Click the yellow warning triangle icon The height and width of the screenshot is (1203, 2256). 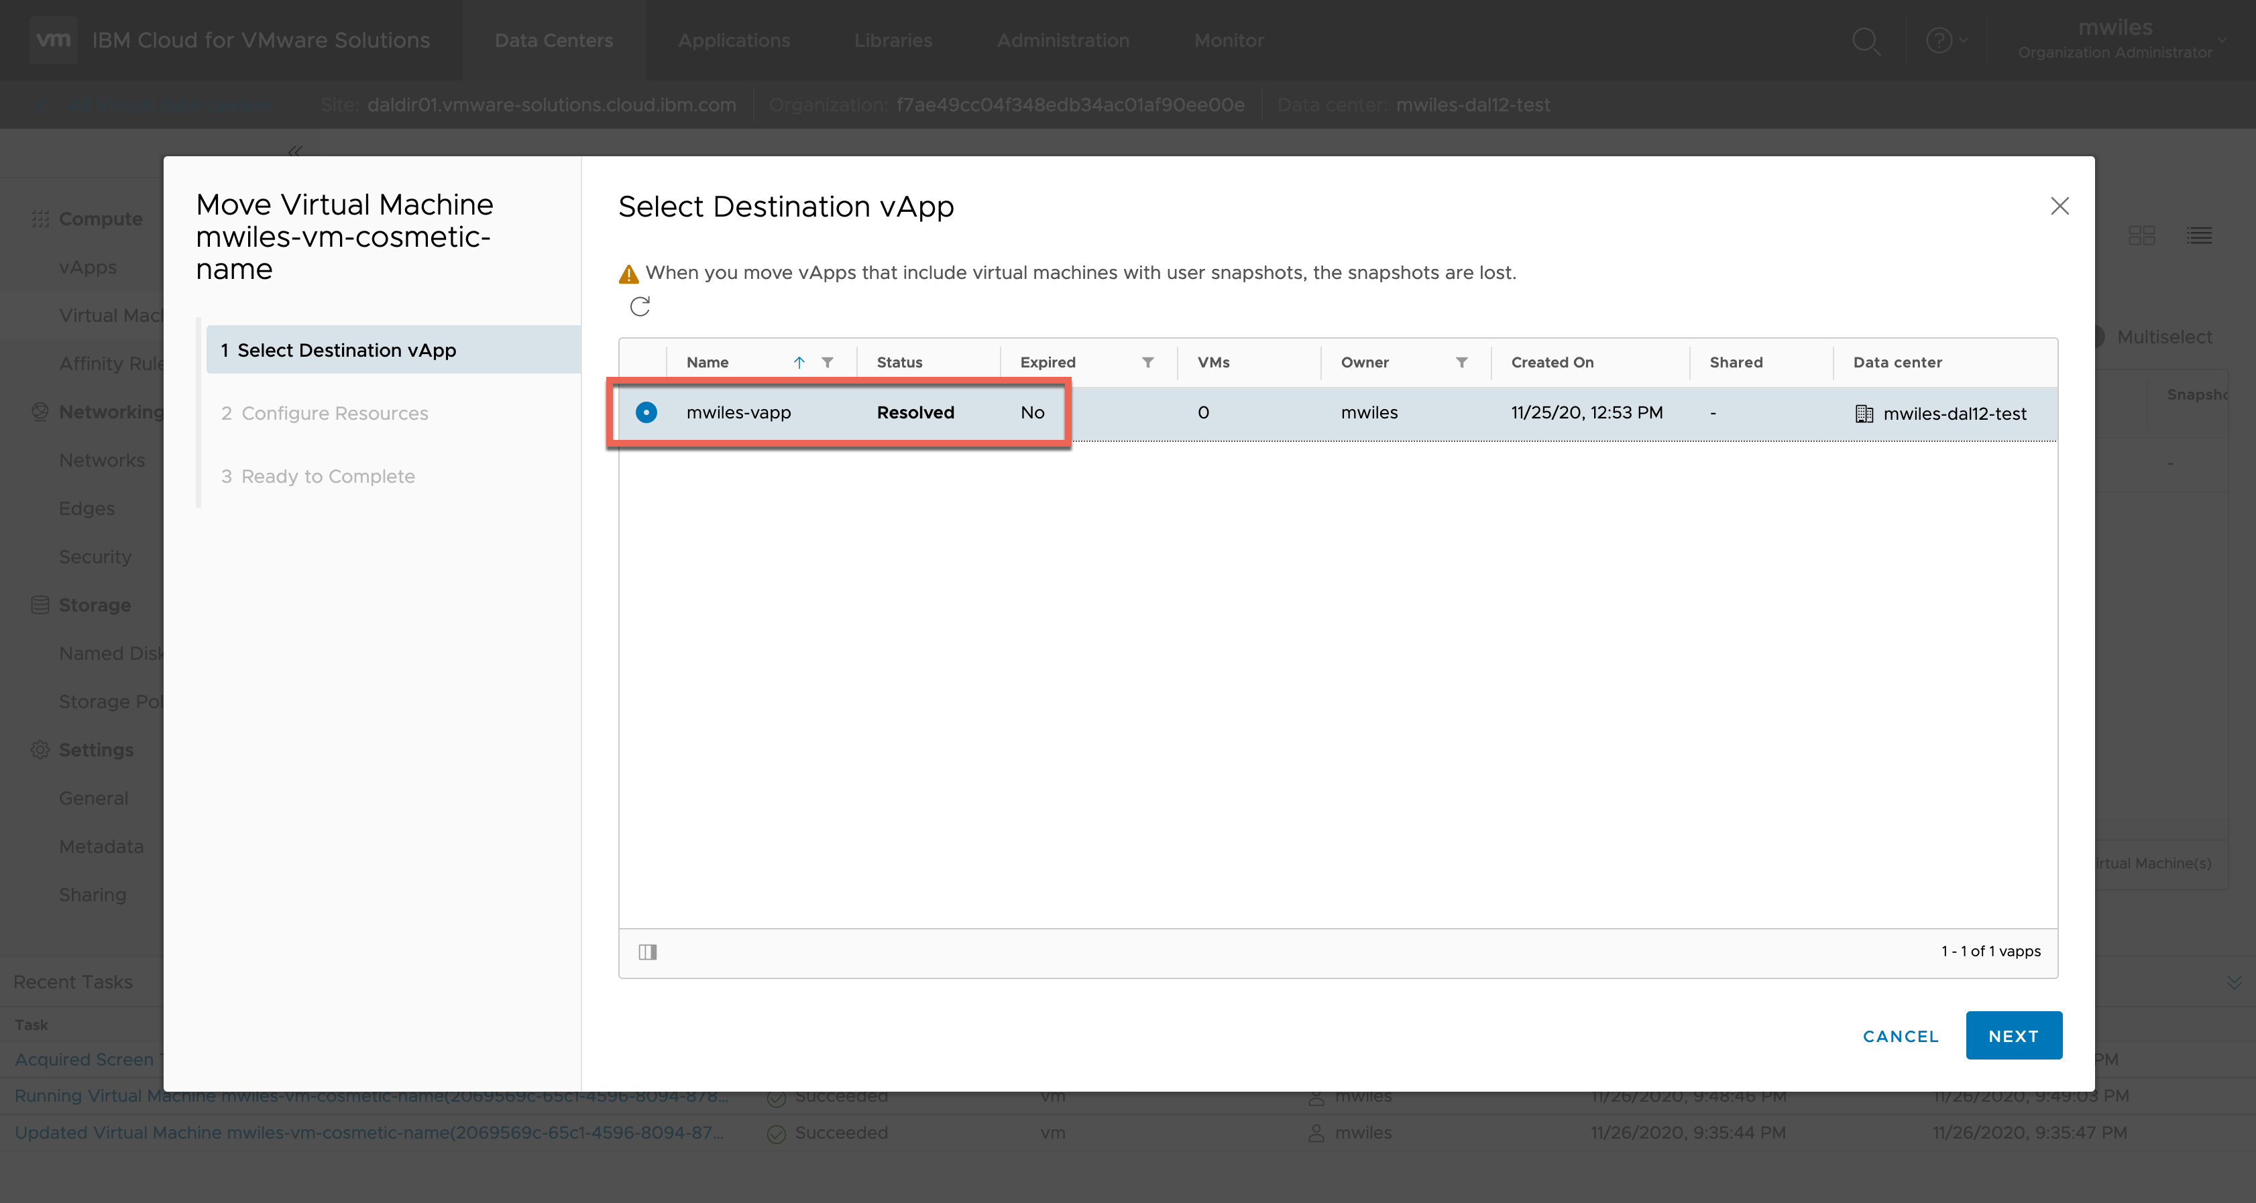(629, 274)
